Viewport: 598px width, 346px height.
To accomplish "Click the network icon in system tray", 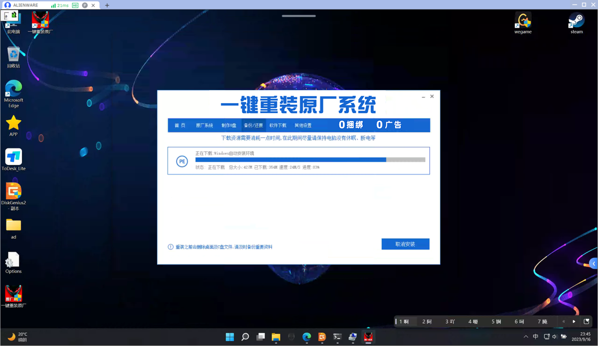I will (x=547, y=337).
